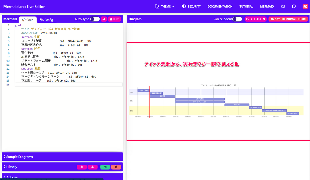This screenshot has height=180, width=310.
Task: Click the Gantt chart title text
Action: click(218, 85)
